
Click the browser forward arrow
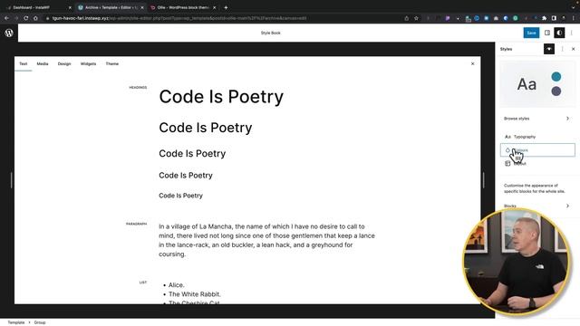pos(16,18)
